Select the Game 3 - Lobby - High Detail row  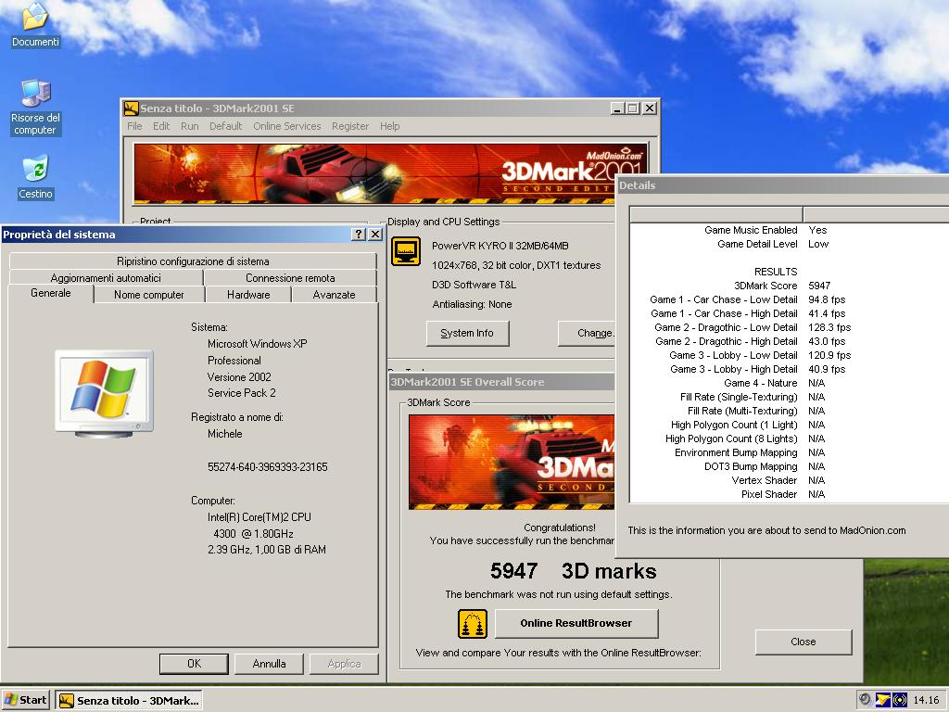(x=790, y=369)
